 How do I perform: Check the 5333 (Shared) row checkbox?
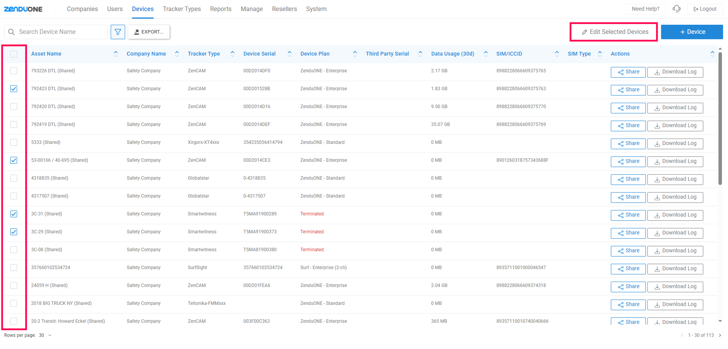[14, 142]
